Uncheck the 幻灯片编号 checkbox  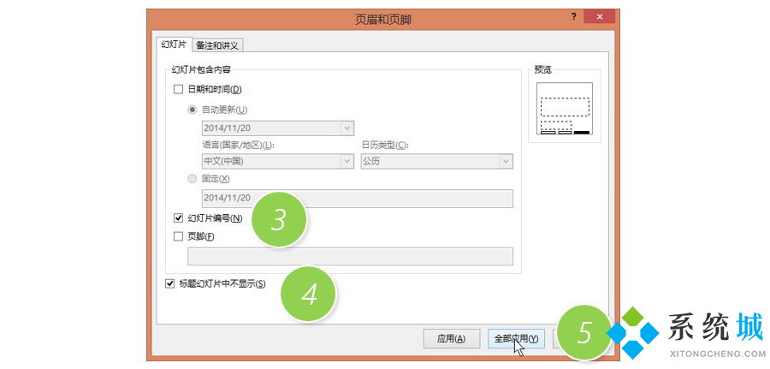pyautogui.click(x=178, y=218)
